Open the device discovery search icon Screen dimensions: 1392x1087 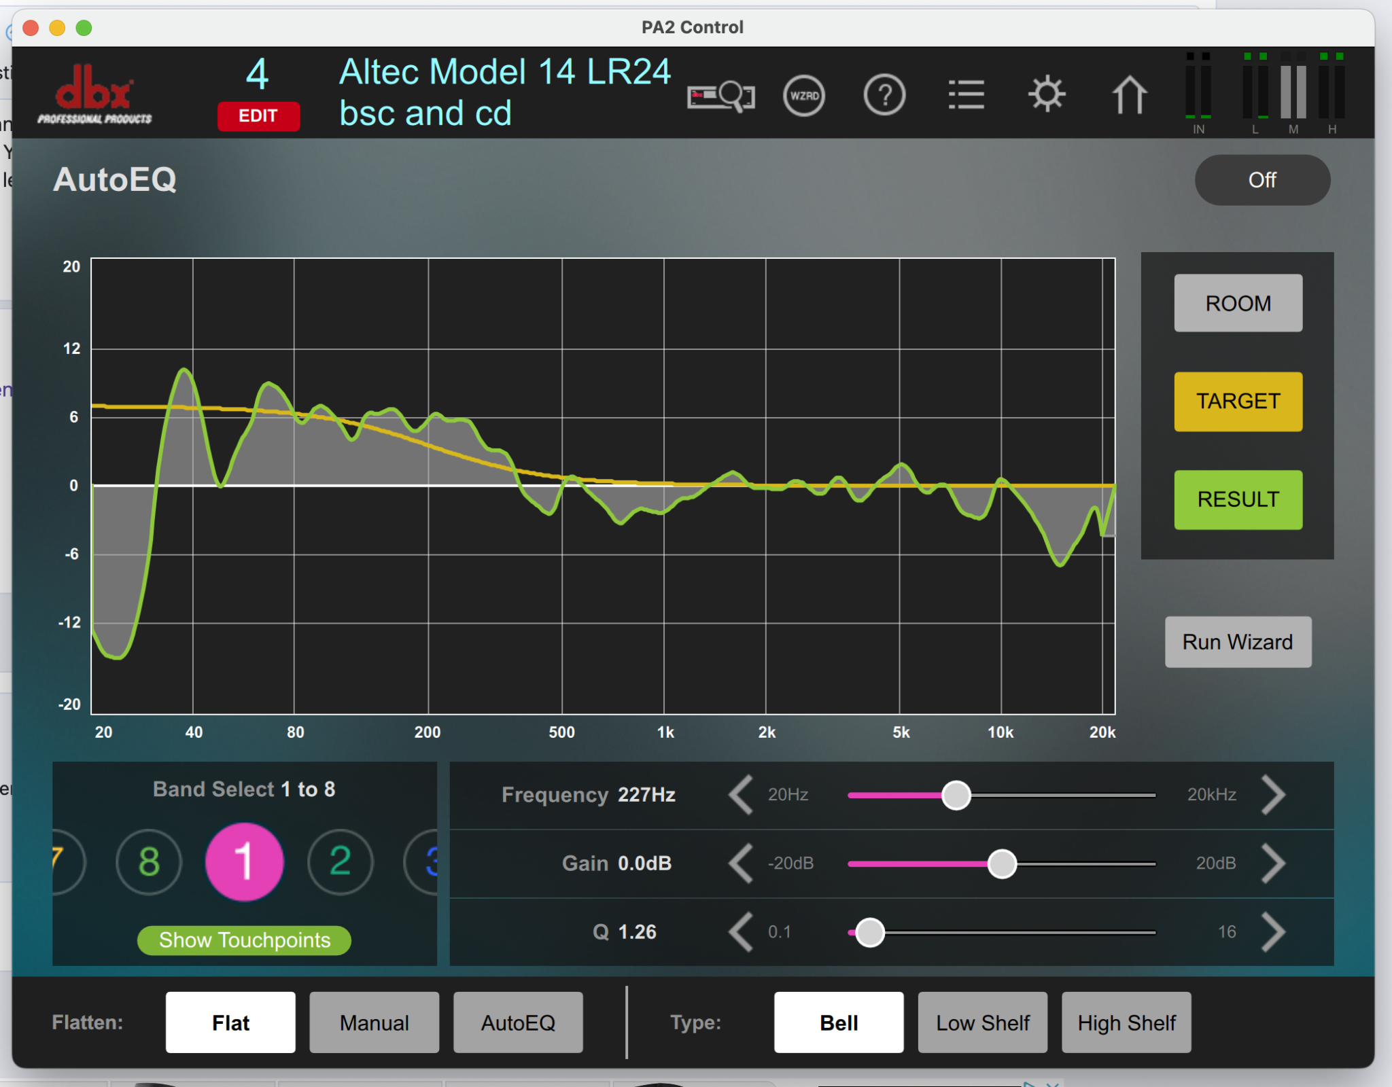[x=720, y=96]
